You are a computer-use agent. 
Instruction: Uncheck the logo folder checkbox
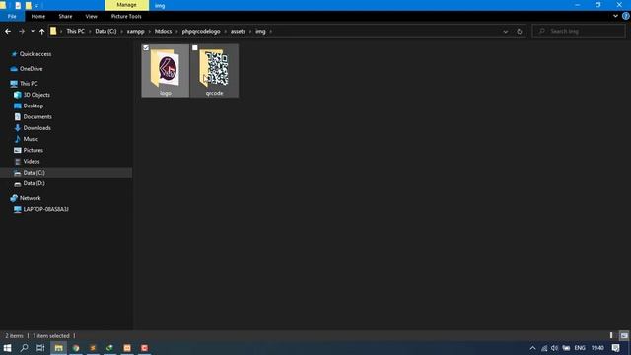tap(146, 48)
